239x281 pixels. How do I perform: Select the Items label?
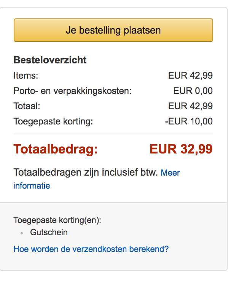pos(26,76)
